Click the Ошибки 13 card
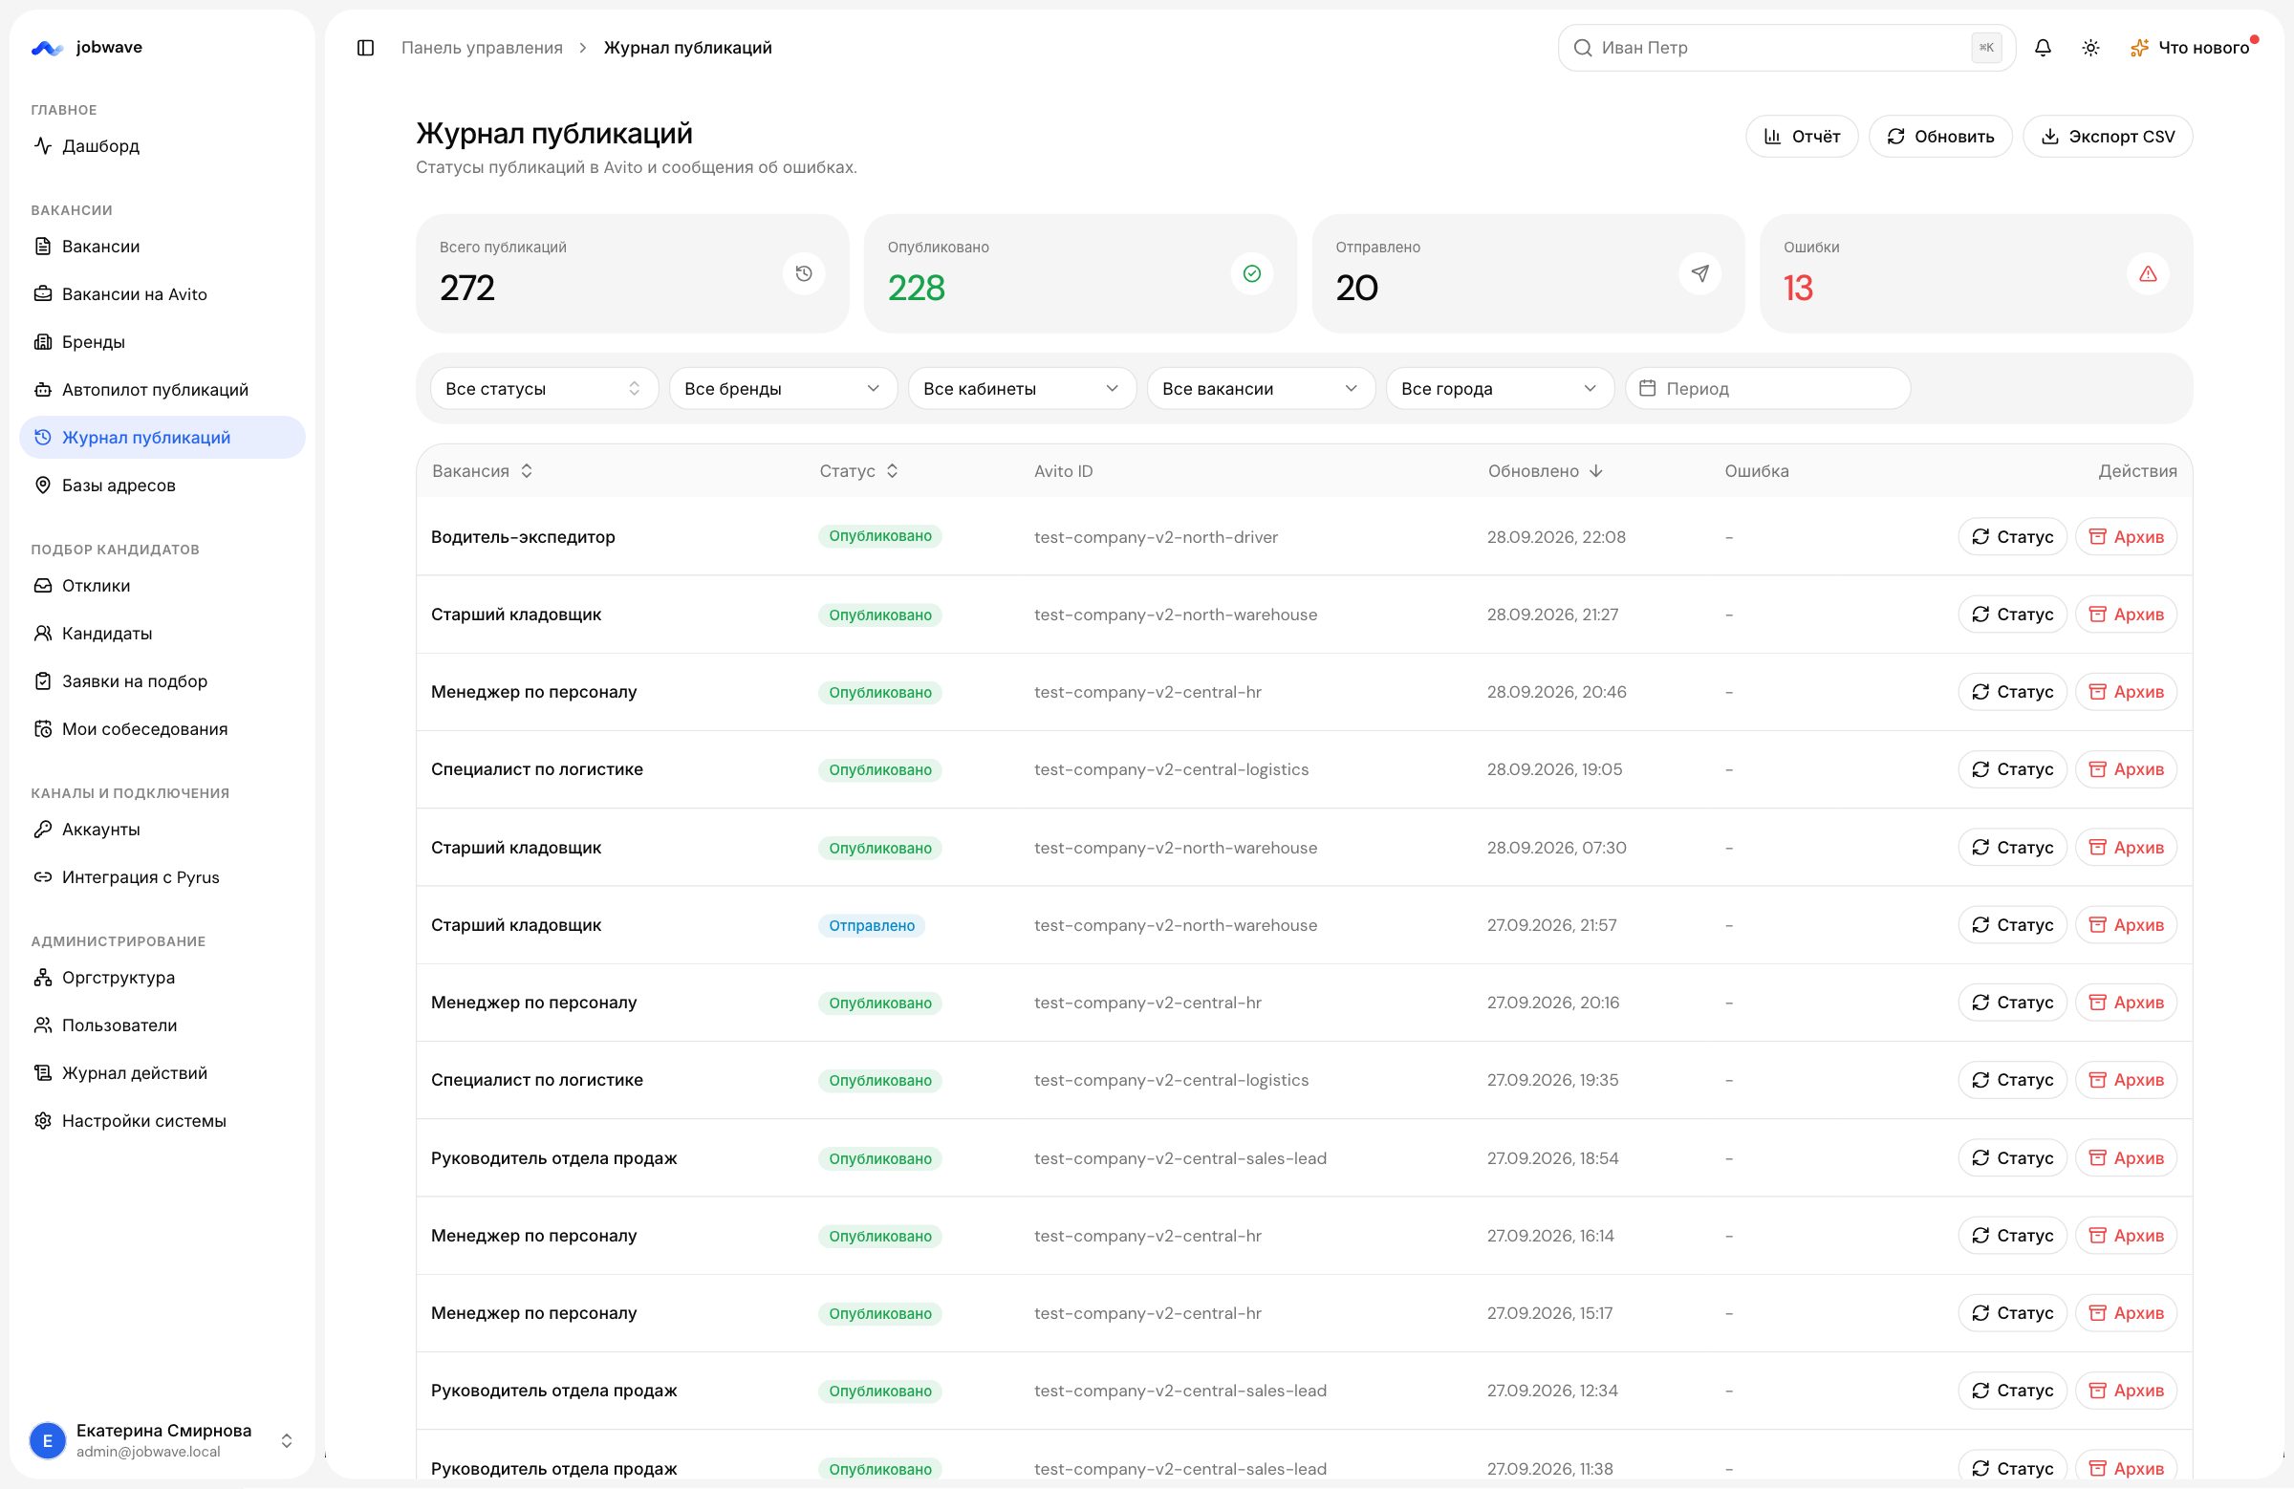Image resolution: width=2294 pixels, height=1489 pixels. [1976, 273]
